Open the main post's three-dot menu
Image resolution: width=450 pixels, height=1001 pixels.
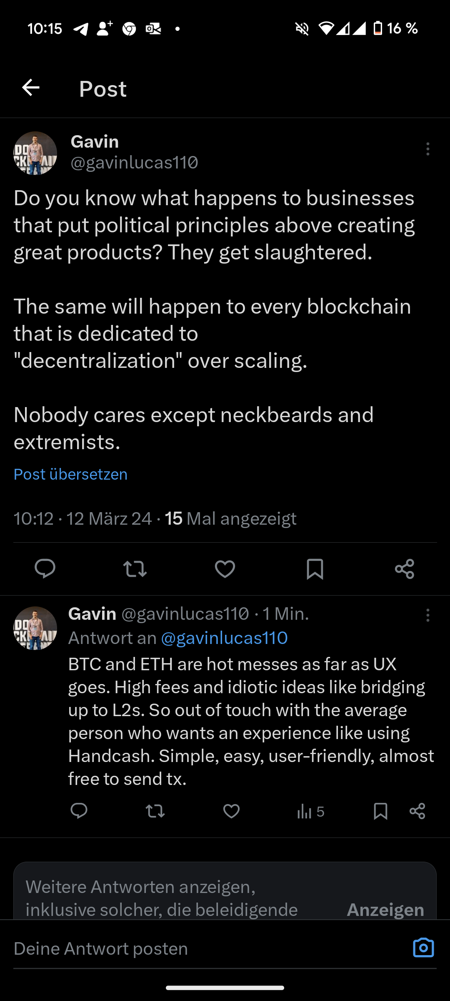427,149
